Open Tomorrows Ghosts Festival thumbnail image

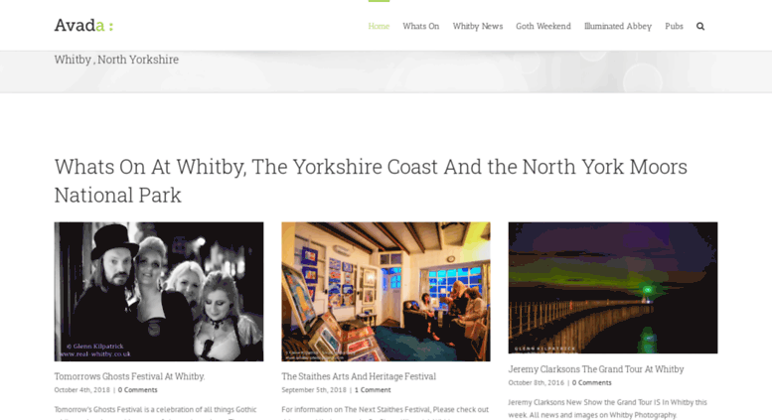[159, 292]
